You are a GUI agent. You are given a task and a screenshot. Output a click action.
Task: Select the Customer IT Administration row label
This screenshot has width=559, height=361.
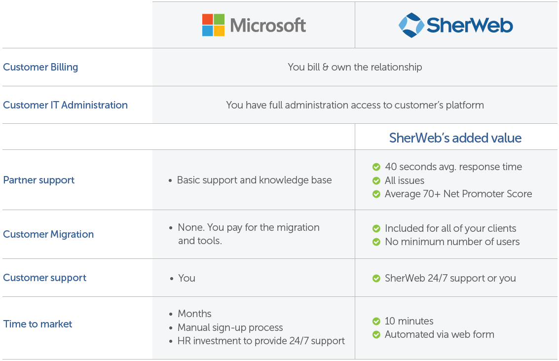coord(65,105)
